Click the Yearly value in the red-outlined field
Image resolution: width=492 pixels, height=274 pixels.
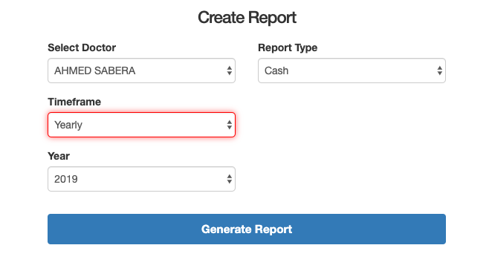[x=68, y=125]
